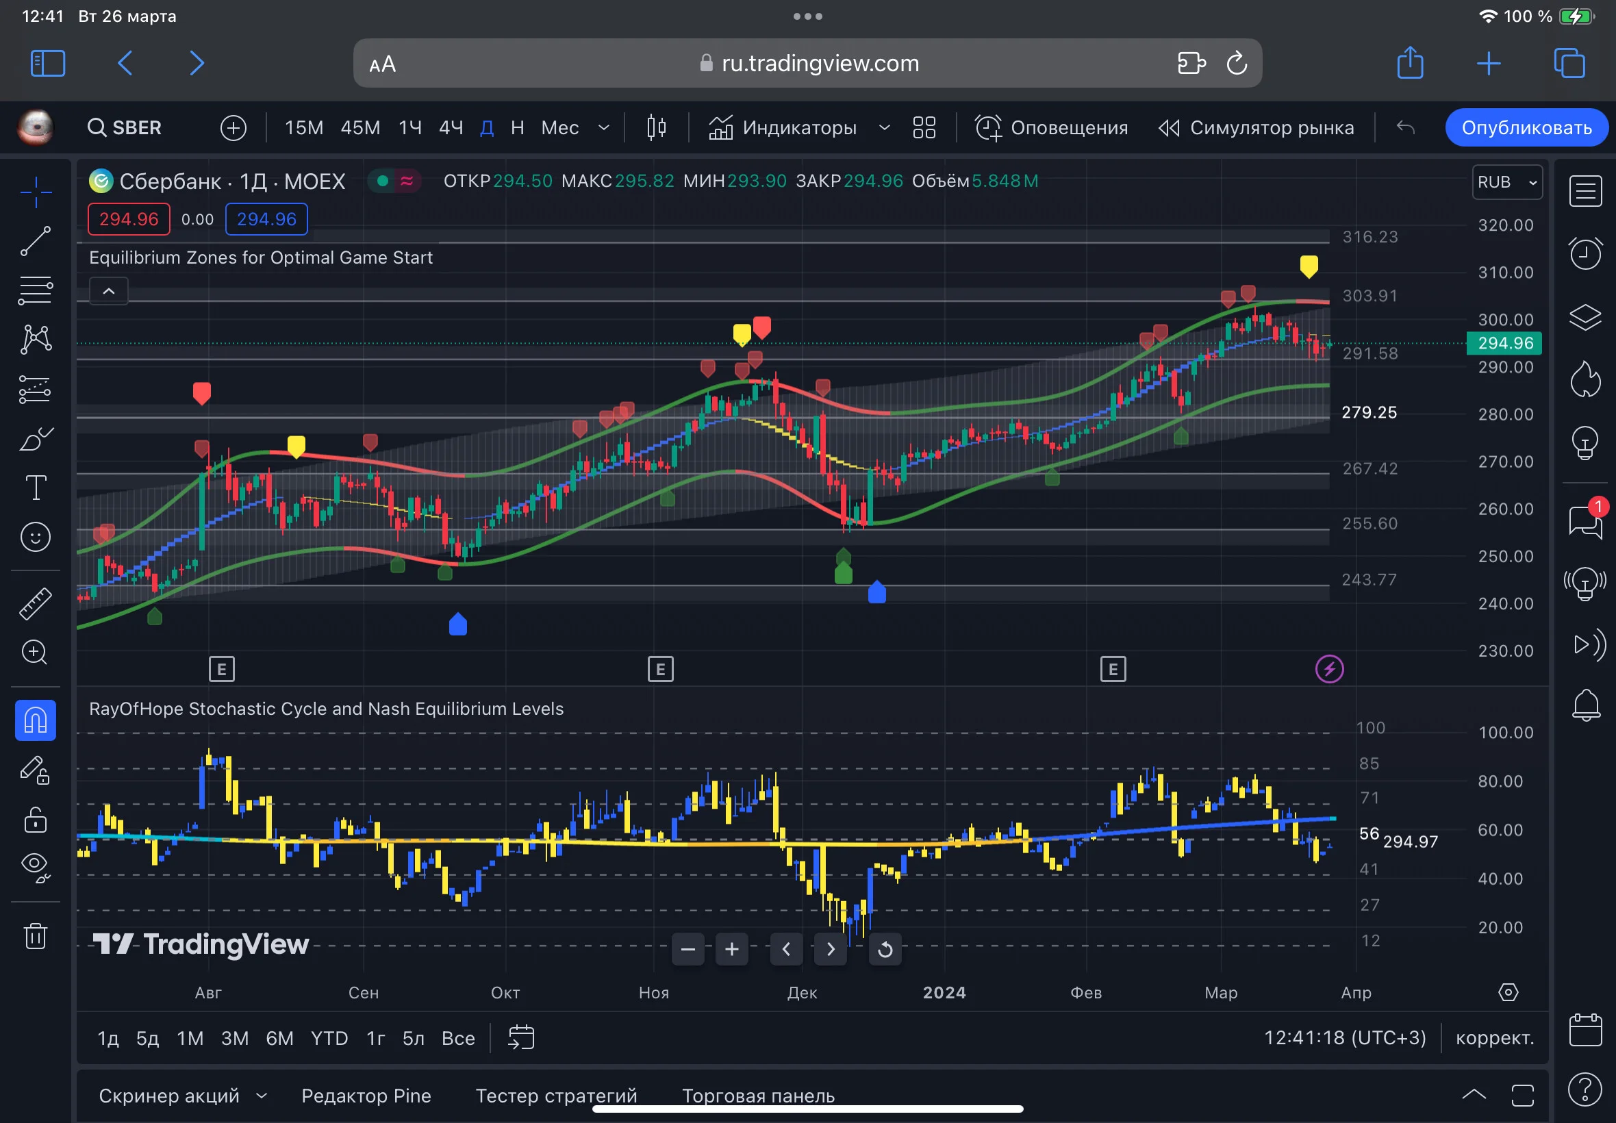Select the Д daily timeframe
This screenshot has height=1123, width=1616.
[487, 128]
